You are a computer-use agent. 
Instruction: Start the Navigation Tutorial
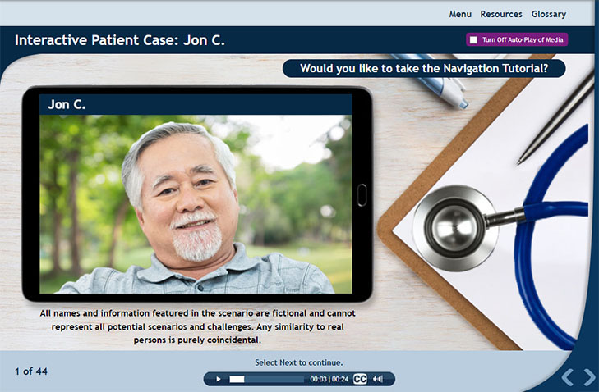click(424, 68)
